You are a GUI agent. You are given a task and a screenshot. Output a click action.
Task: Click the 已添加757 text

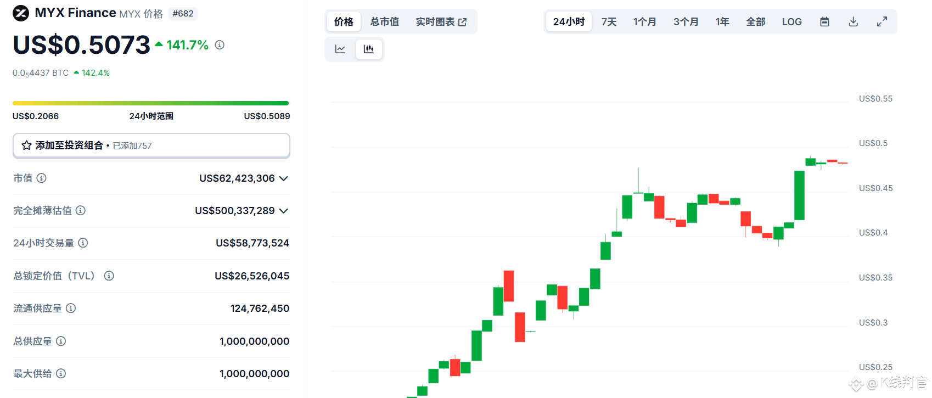tap(132, 146)
